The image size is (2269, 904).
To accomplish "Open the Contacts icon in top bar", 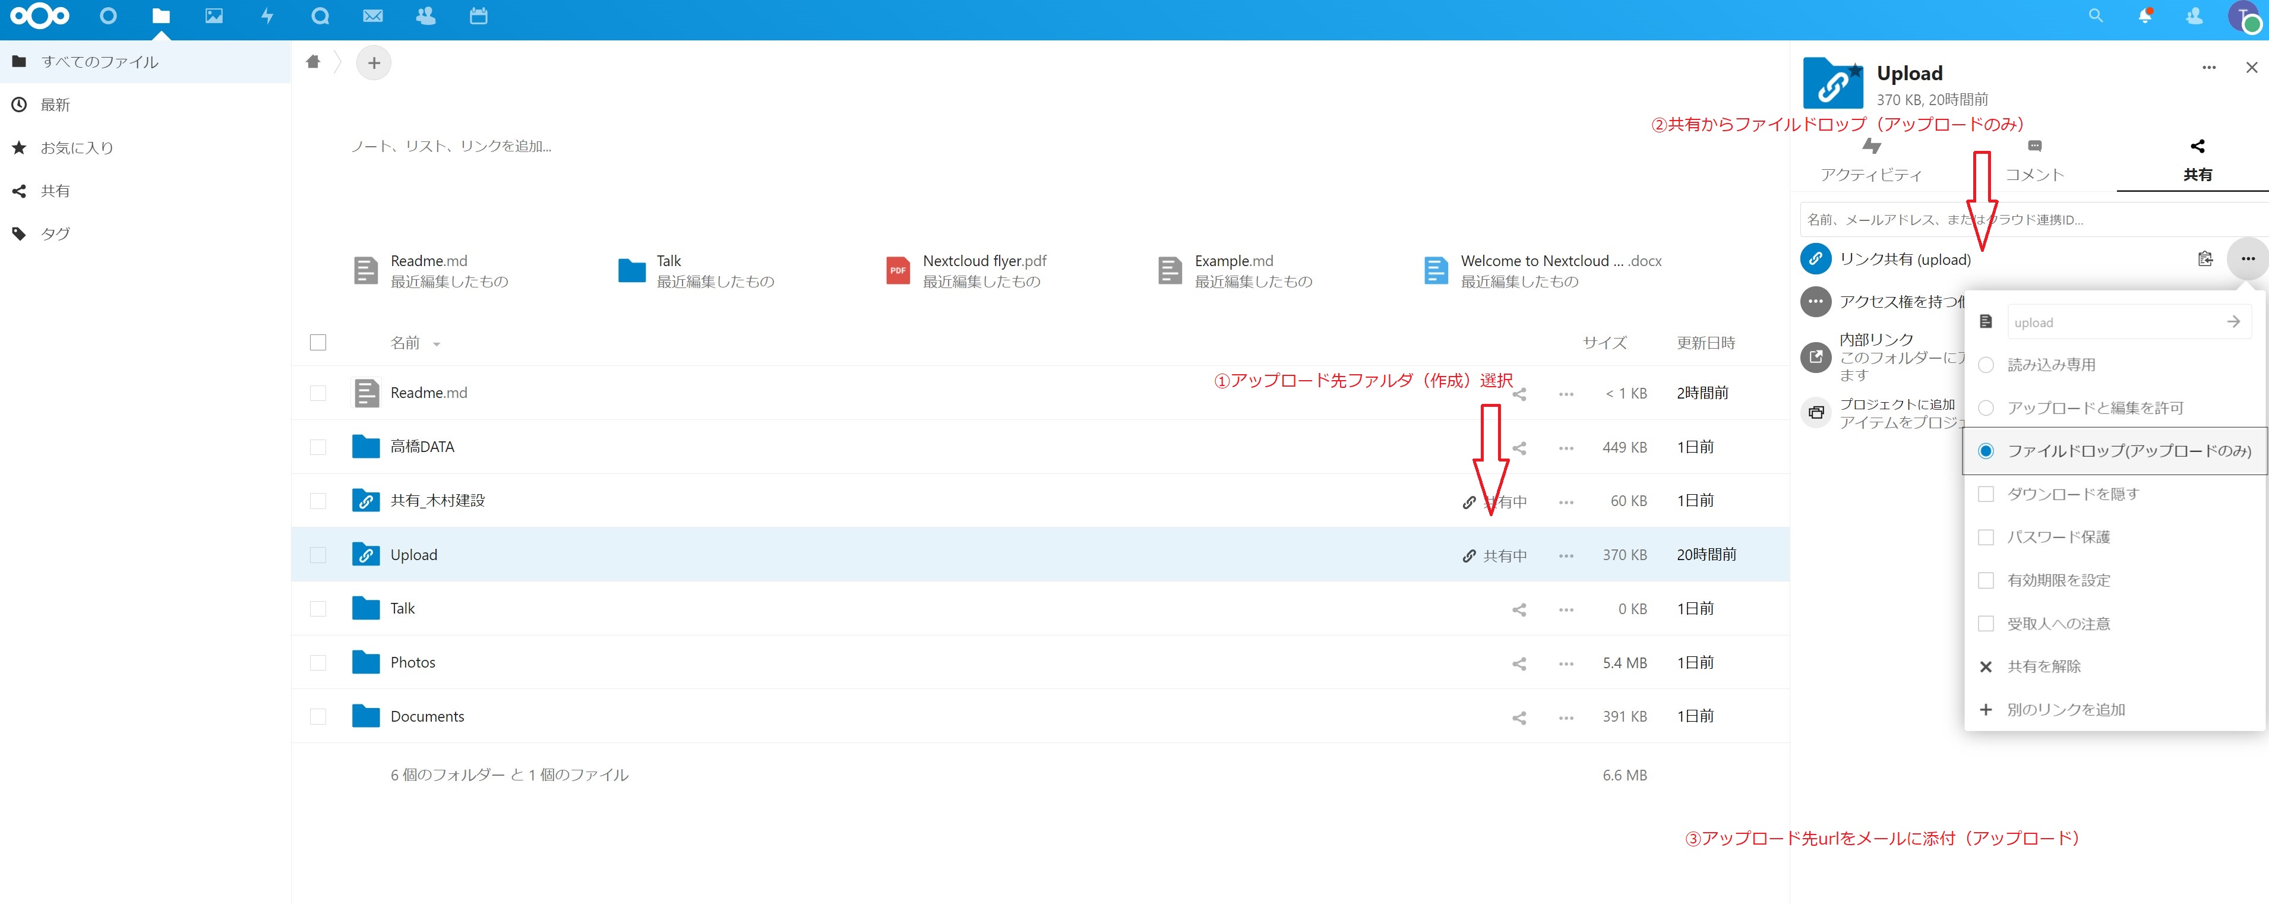I will pos(425,16).
